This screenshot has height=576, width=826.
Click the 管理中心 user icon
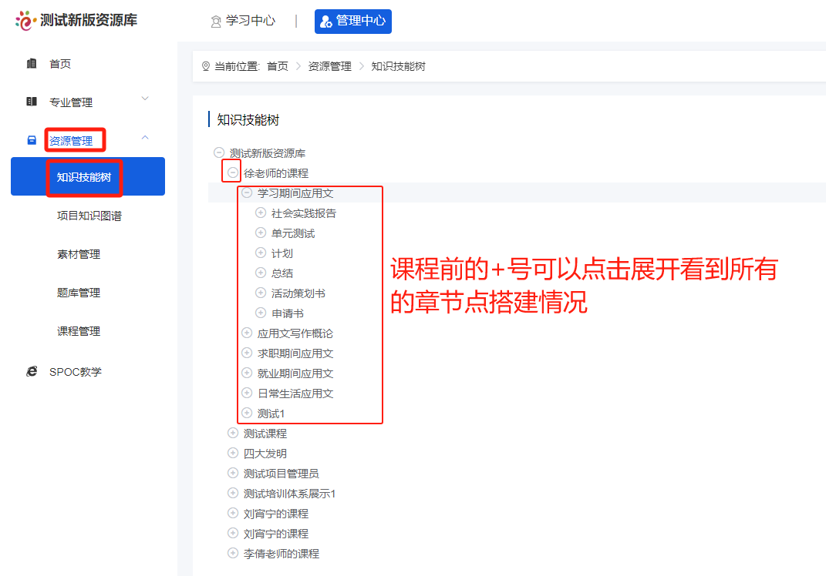[x=326, y=22]
